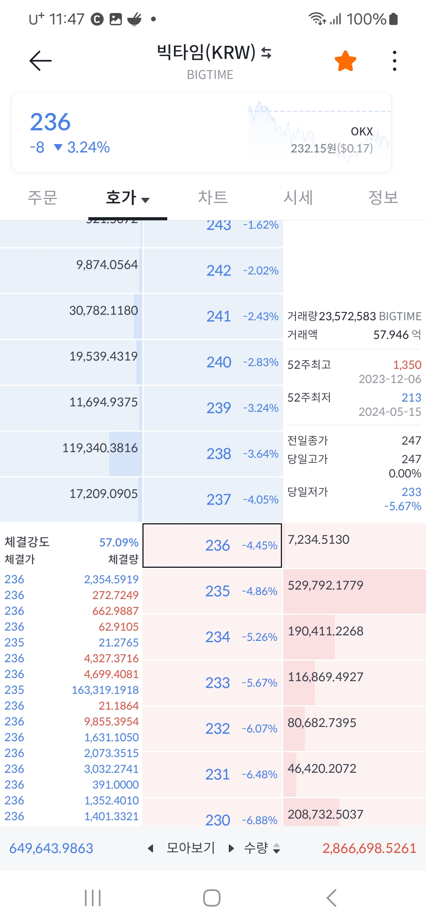This screenshot has width=426, height=924.
Task: Open the OKX mini price chart
Action: coord(319,131)
